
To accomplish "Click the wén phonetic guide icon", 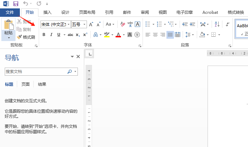I will [x=130, y=24].
